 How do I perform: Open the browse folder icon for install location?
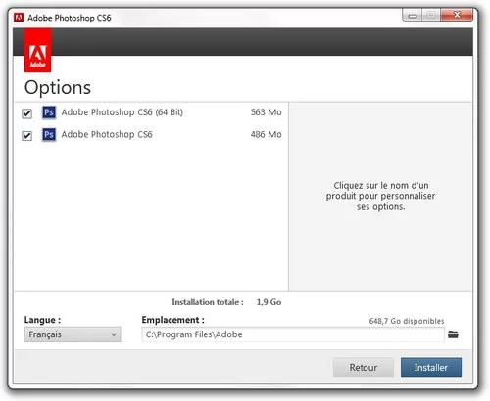click(x=453, y=334)
